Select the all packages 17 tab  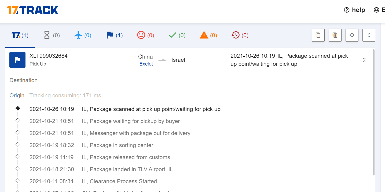(x=20, y=35)
